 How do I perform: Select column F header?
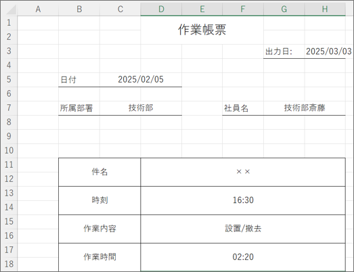[243, 9]
